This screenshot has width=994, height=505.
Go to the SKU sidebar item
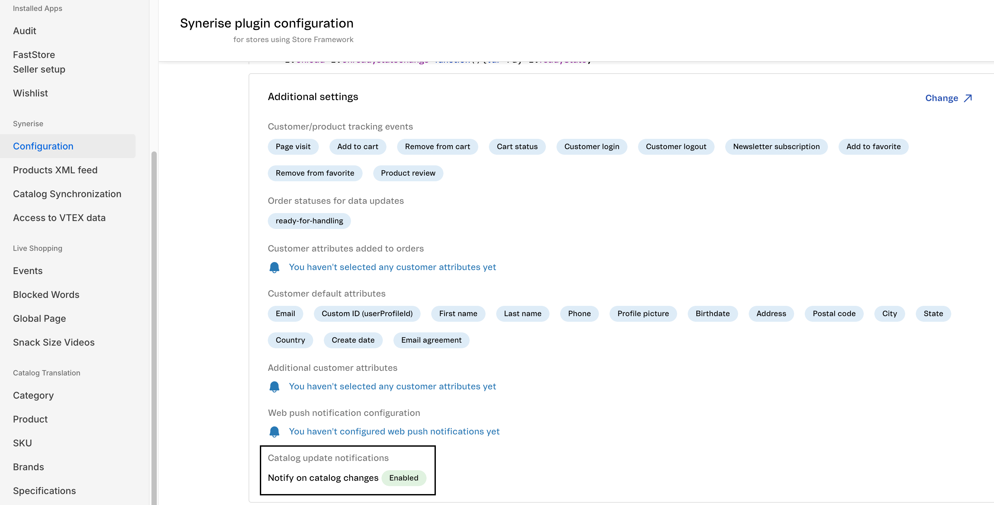point(23,443)
